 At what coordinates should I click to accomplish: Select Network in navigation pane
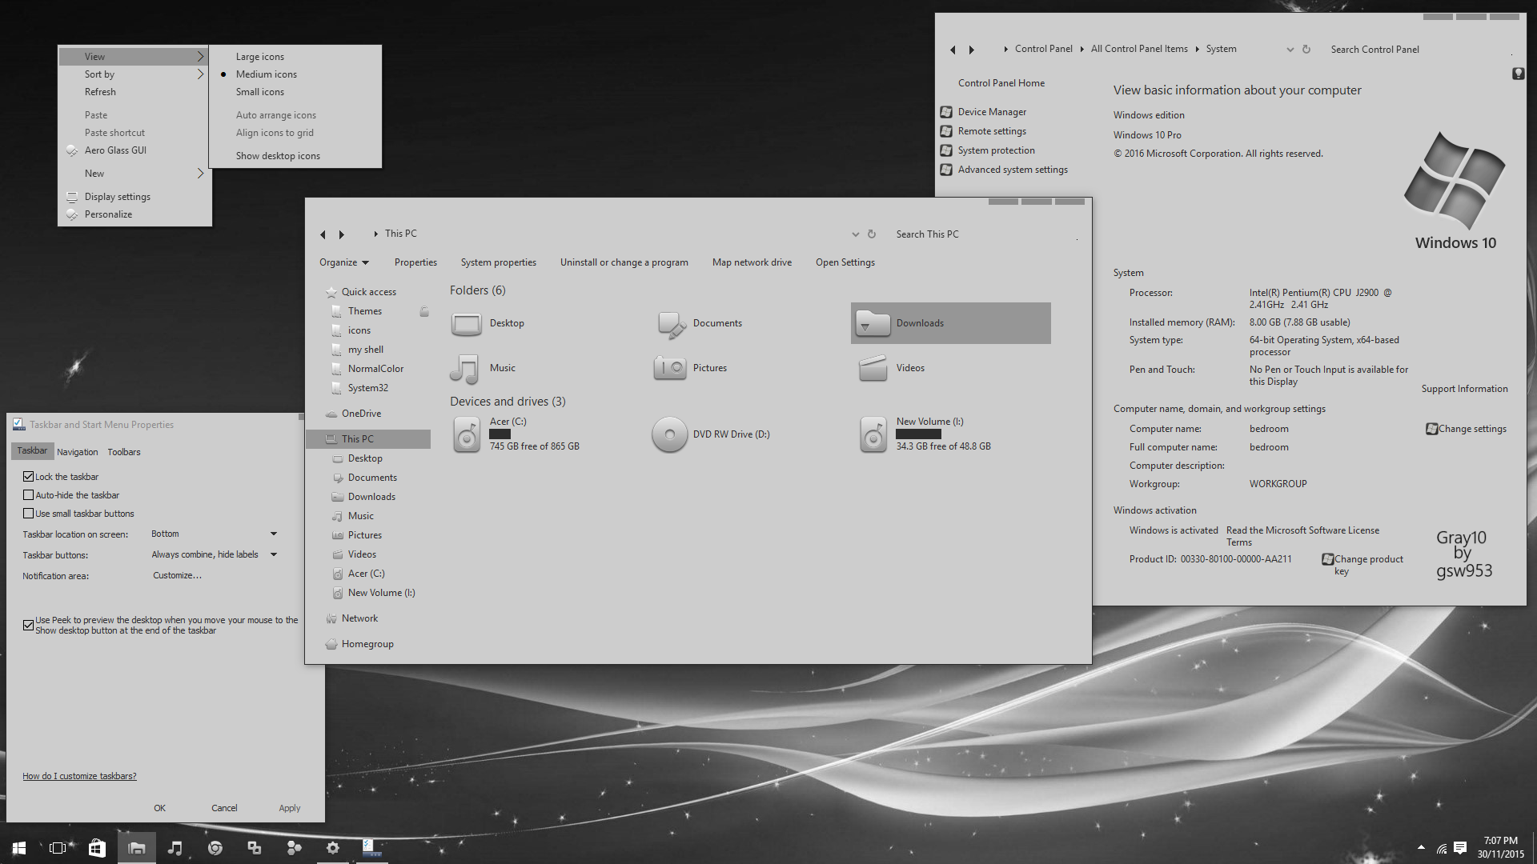(x=359, y=618)
